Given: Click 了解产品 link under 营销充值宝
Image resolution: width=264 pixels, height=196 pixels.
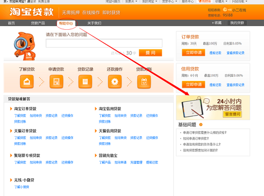Looking at the screenshot, I should pos(105,163).
